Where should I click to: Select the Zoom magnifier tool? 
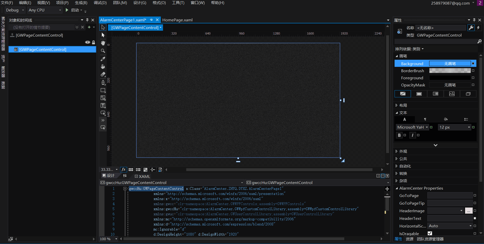(103, 51)
